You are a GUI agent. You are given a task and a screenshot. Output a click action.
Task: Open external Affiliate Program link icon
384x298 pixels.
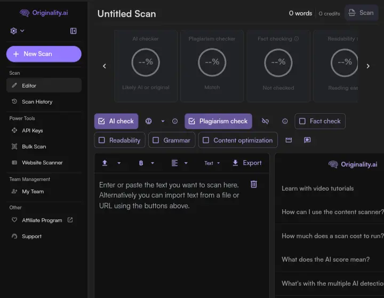[x=70, y=220]
